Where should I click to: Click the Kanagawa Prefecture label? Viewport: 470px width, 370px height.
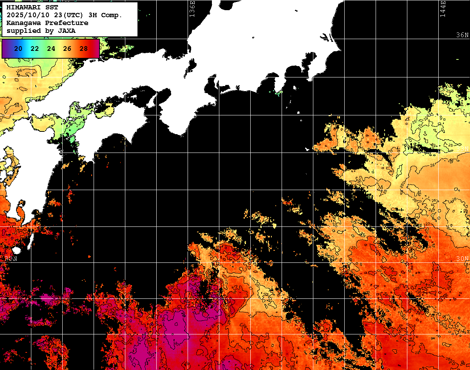(x=47, y=23)
